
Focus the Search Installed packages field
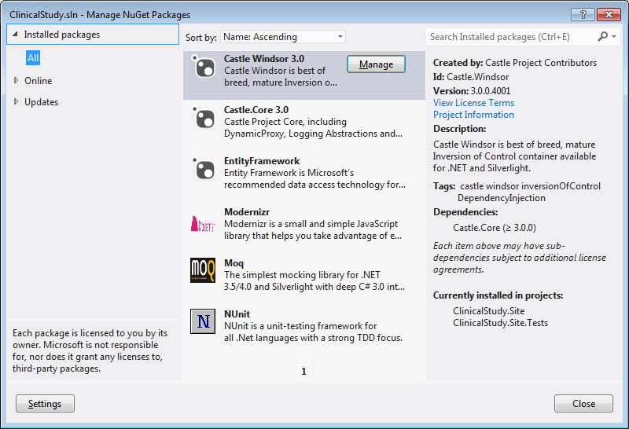512,37
